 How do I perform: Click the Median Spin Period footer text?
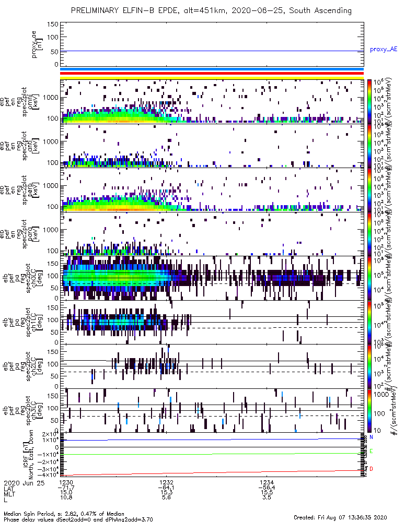(x=64, y=514)
